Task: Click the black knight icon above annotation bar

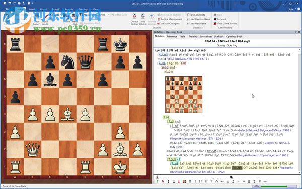Action: [231, 177]
